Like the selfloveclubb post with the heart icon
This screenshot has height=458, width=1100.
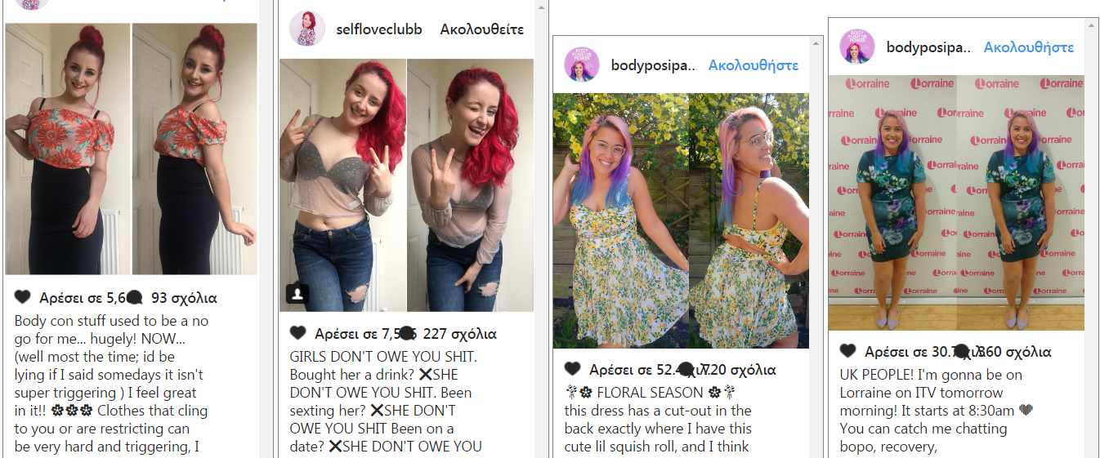(x=298, y=333)
